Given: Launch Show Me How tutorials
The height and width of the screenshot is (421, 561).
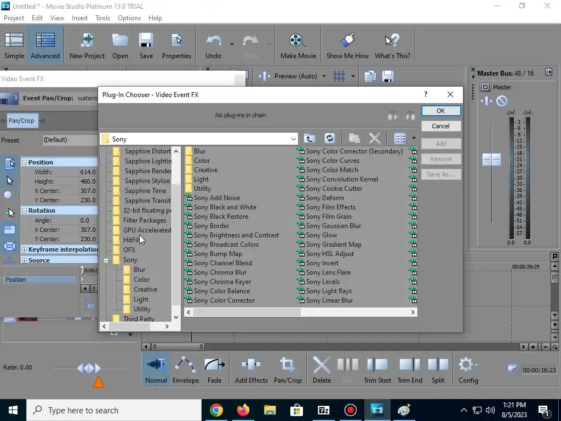Looking at the screenshot, I should coord(347,45).
